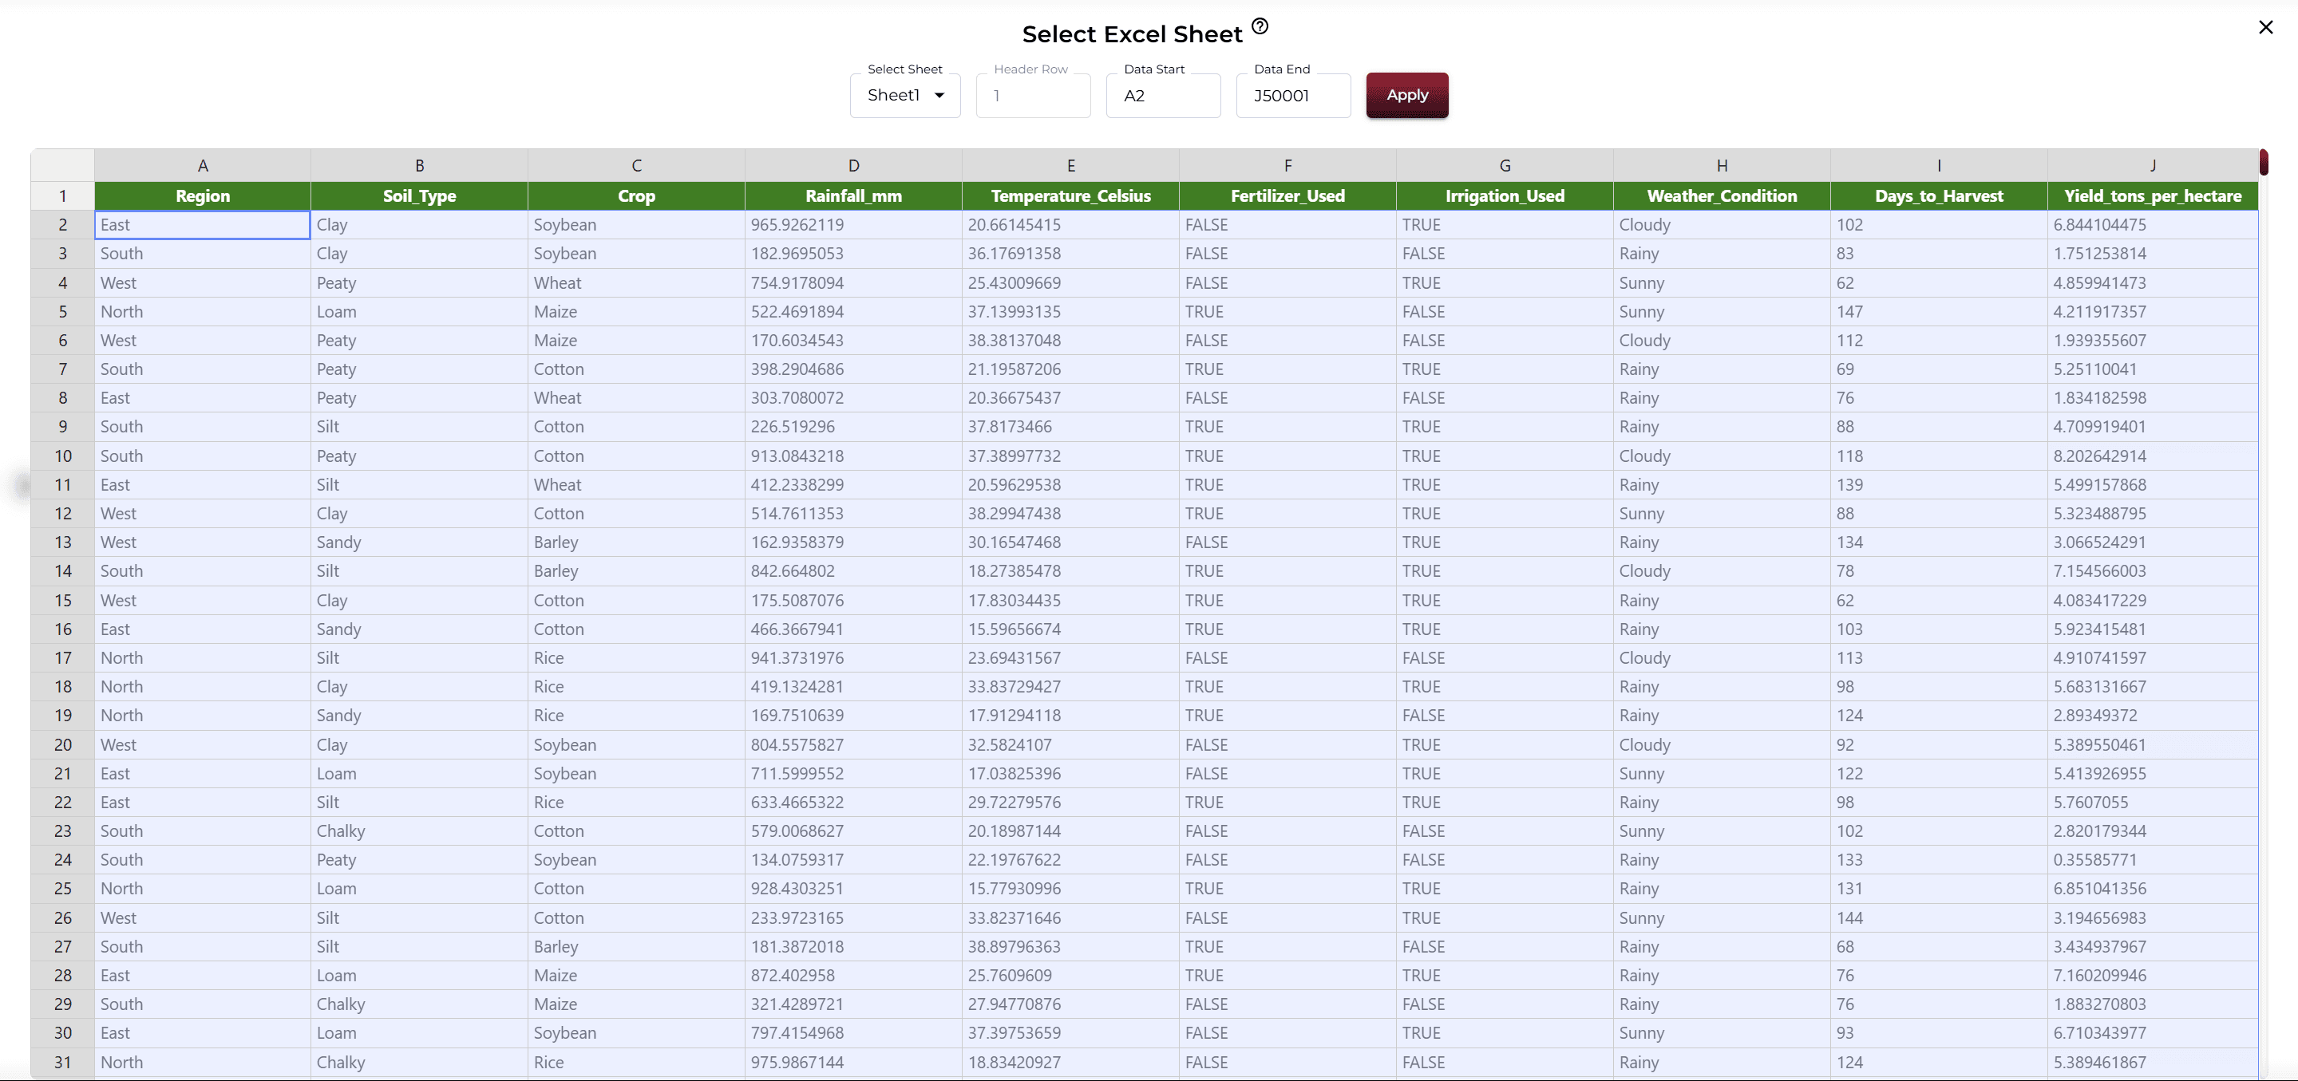
Task: Click the Days_to_Harvest header cell
Action: click(x=1940, y=196)
